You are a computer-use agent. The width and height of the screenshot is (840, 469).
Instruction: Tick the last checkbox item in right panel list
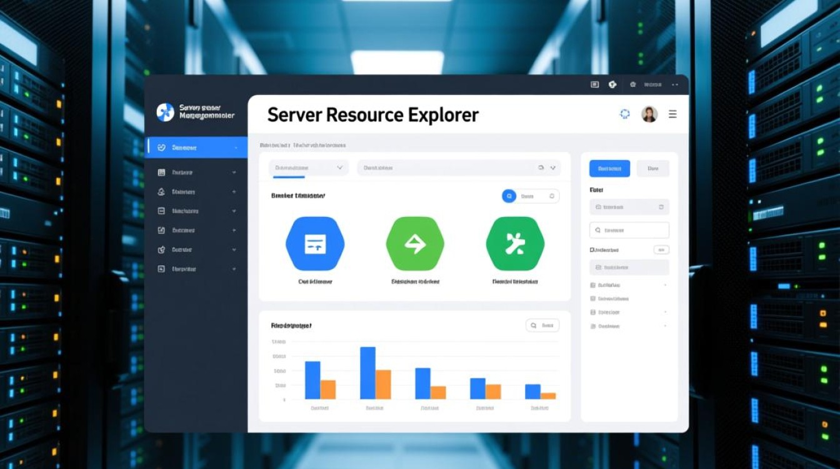(x=593, y=326)
